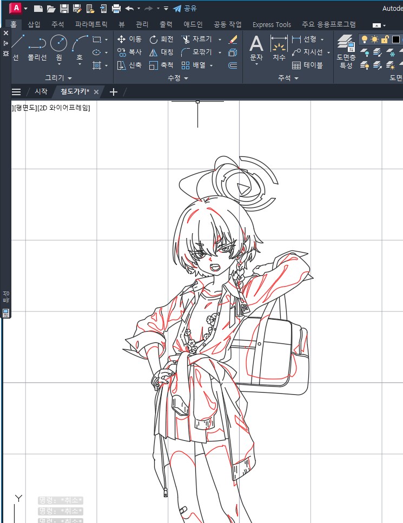
Task: Switch to the 삽입 (Insert) ribbon tab
Action: click(x=34, y=24)
